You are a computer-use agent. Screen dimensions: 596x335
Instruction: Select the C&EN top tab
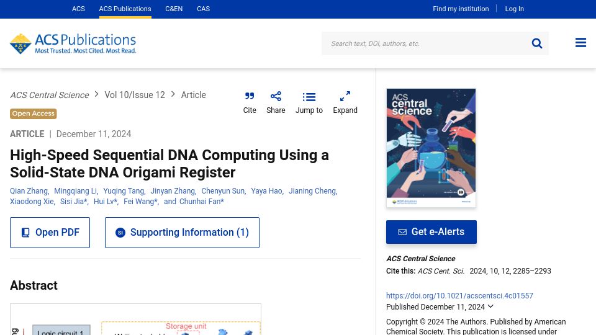(174, 9)
